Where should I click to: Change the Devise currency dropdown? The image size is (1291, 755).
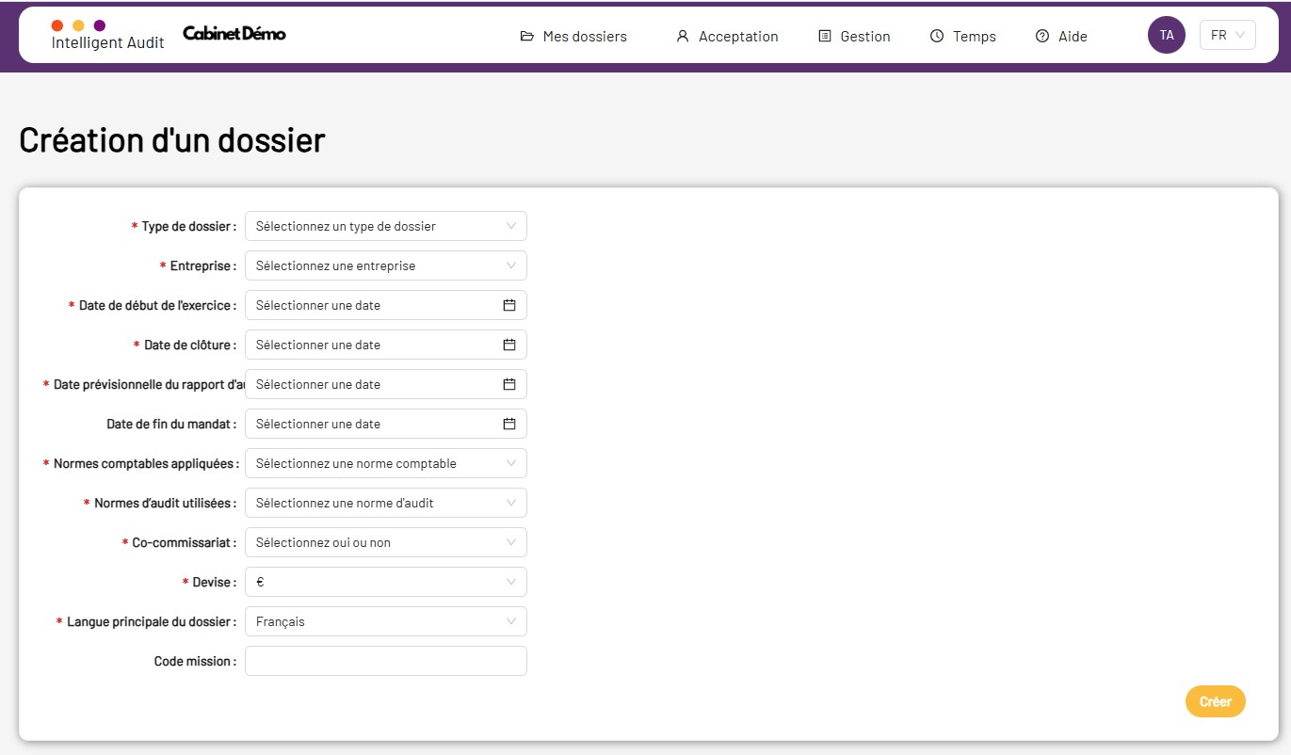coord(385,582)
